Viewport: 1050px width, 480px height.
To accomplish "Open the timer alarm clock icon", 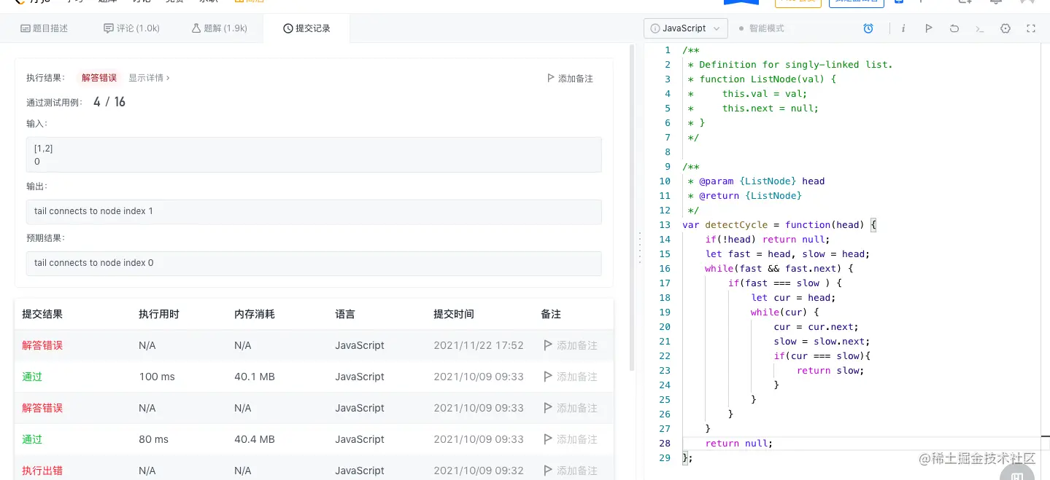I will [868, 28].
